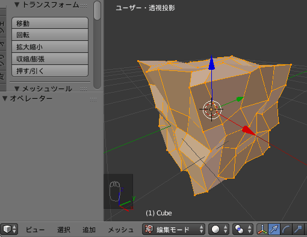This screenshot has width=307, height=237.
Task: Open the メッシュ menu
Action: [x=121, y=230]
